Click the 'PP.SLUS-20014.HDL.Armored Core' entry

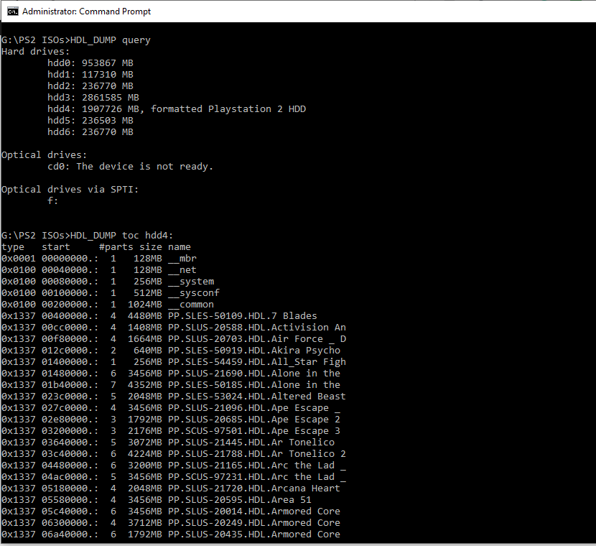[254, 512]
